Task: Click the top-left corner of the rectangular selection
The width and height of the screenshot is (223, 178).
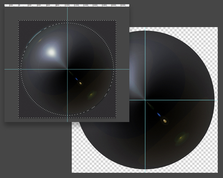Action: pyautogui.click(x=19, y=20)
